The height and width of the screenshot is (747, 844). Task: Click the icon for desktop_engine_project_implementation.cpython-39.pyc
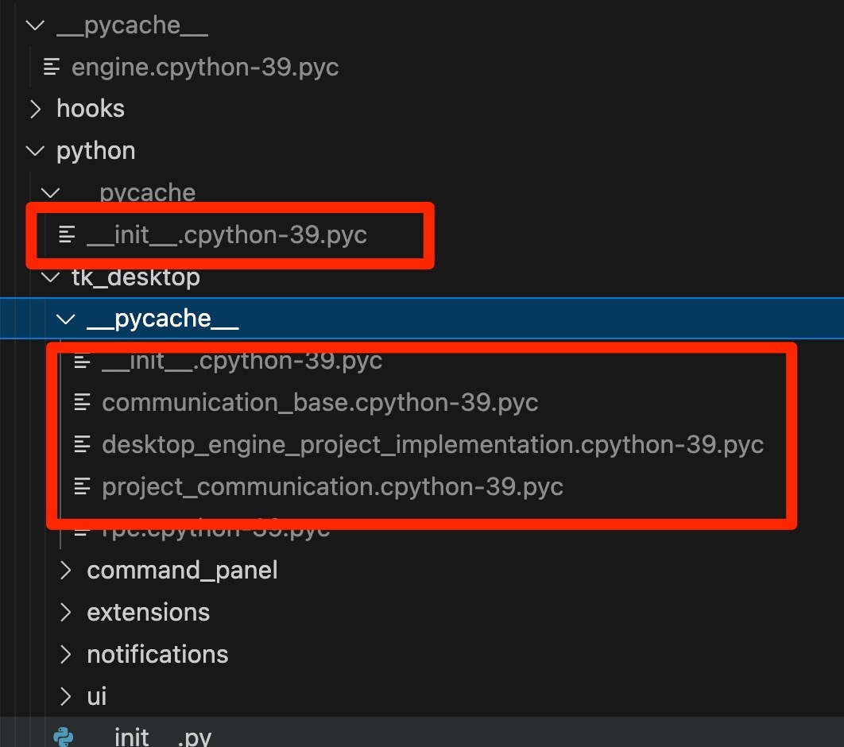83,444
